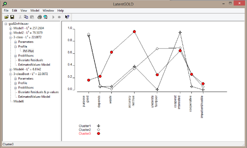Expand ProbMeans under 3-class
The width and height of the screenshot is (247, 148).
(16, 56)
